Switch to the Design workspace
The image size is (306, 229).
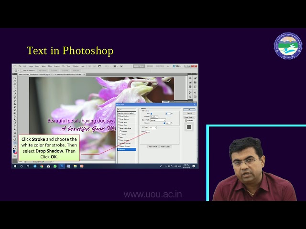coord(150,66)
